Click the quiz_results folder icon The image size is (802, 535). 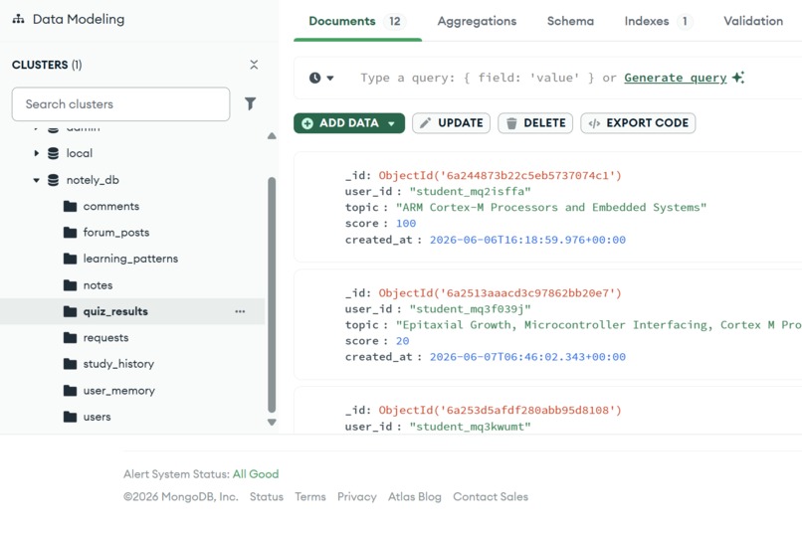point(70,311)
